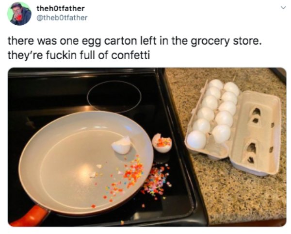
Task: Visit the @theb0tfather handle link
Action: pyautogui.click(x=62, y=18)
